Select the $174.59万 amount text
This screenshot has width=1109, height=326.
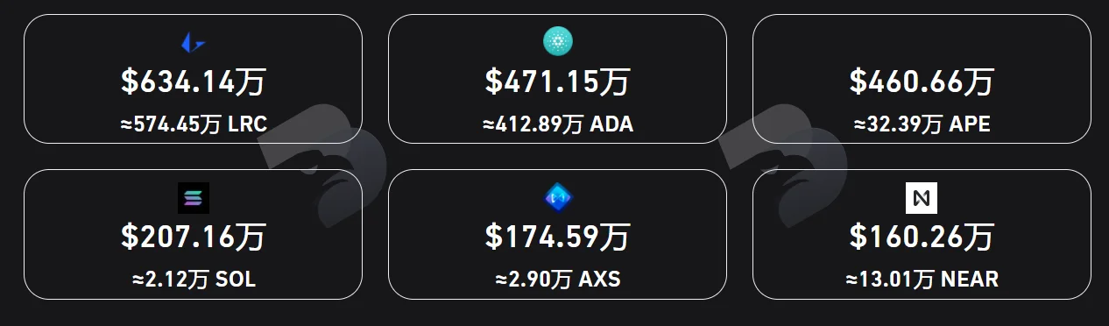(x=557, y=237)
